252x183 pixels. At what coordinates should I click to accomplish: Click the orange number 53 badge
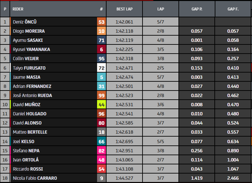point(101,22)
